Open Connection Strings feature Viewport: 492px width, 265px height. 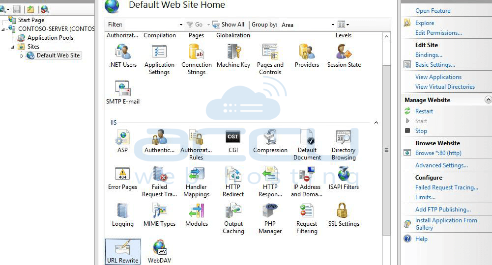pos(197,59)
